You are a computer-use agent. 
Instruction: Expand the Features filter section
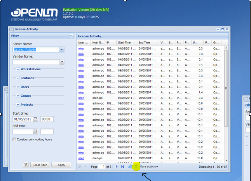coord(18,78)
